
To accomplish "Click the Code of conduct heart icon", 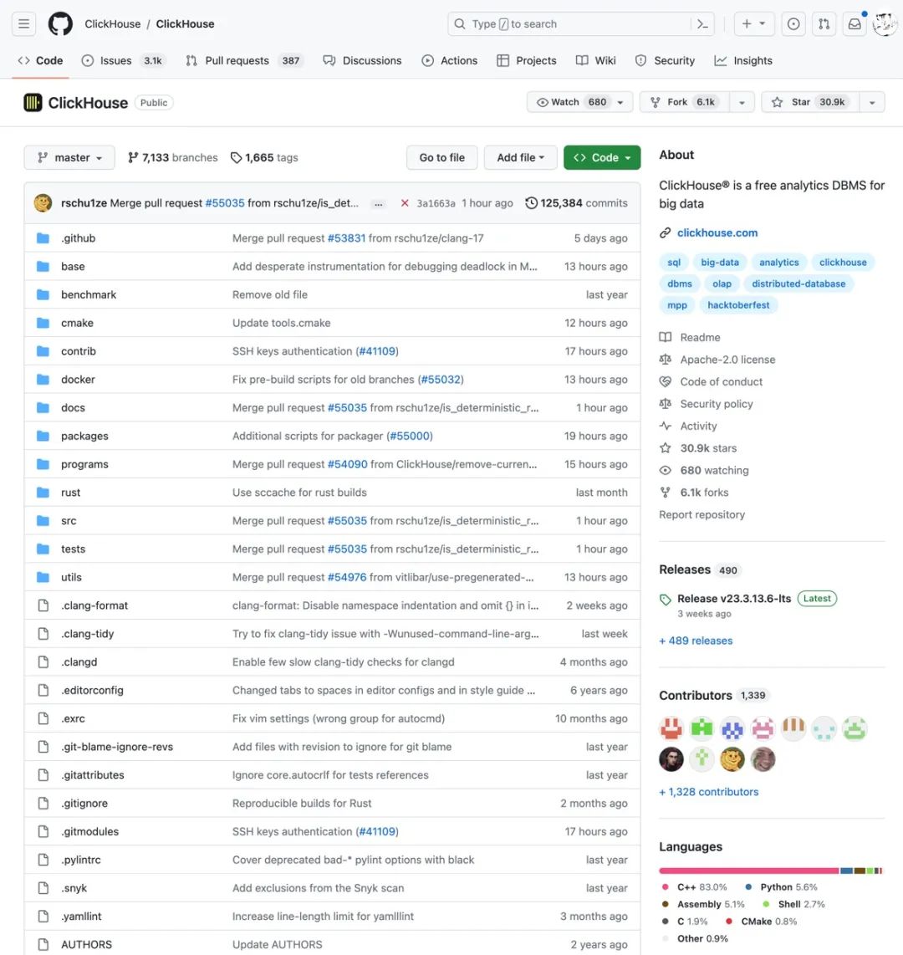I will (665, 382).
